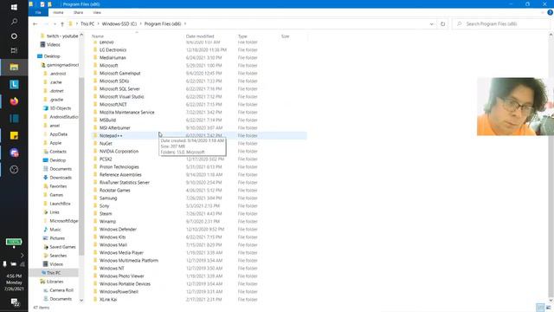Open Music in navigation pane
The height and width of the screenshot is (312, 554).
point(55,230)
